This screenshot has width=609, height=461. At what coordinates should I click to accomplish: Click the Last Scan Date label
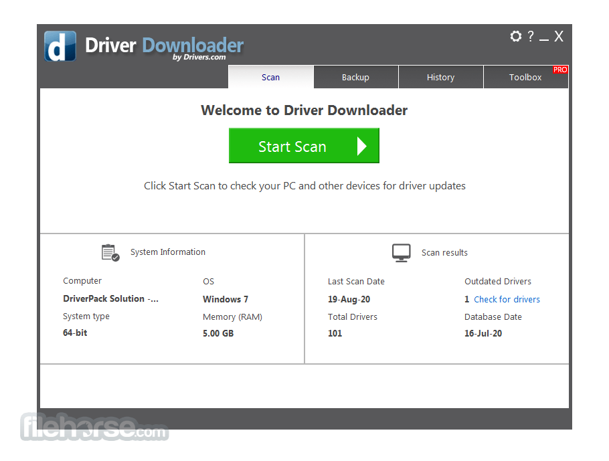(356, 282)
